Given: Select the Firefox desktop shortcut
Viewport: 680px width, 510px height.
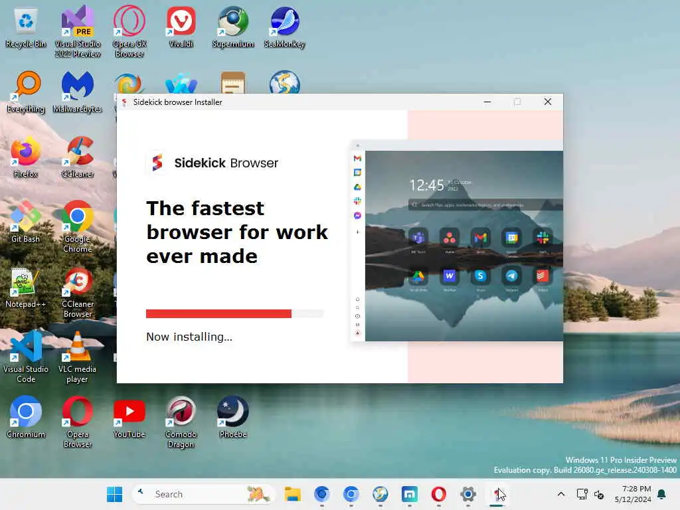Looking at the screenshot, I should point(26,157).
